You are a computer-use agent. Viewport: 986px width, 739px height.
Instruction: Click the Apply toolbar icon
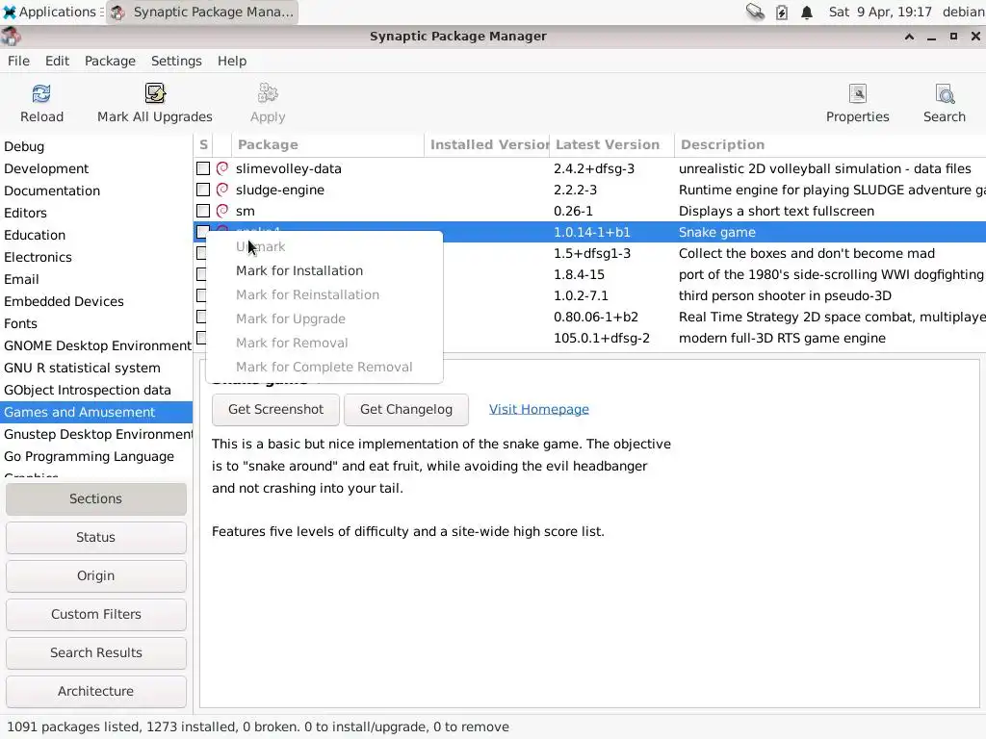coord(268,93)
